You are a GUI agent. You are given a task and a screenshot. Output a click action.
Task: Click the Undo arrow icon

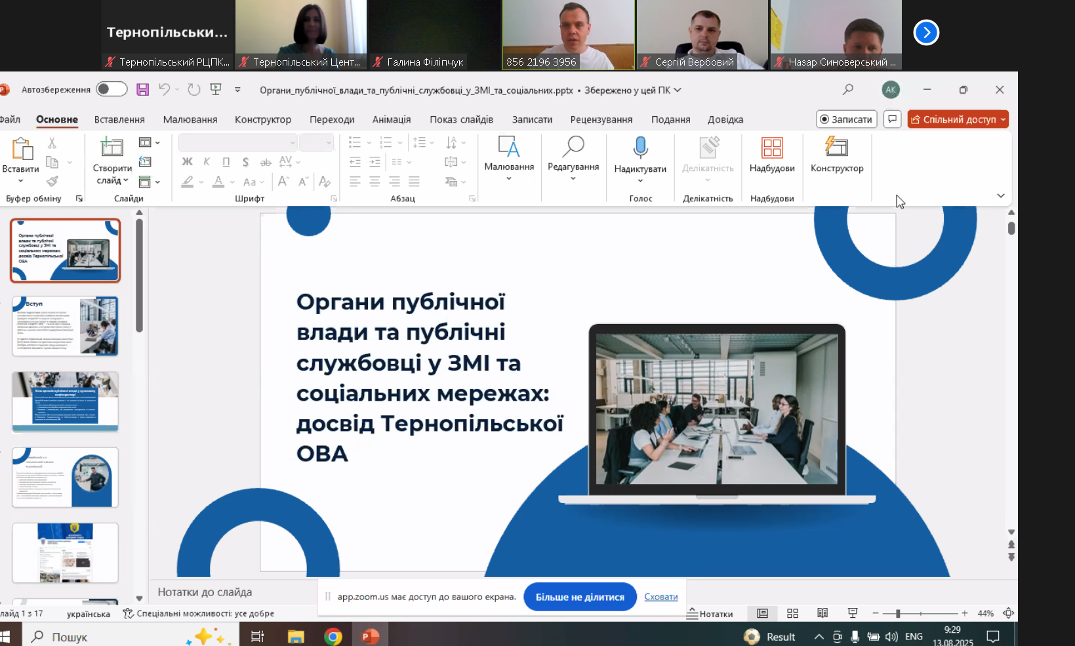[165, 89]
